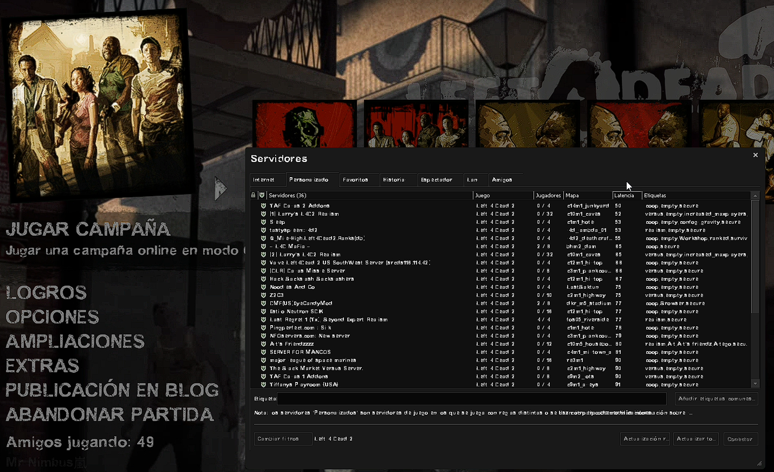Click the shield icon beside Pingperfect.com server

pos(263,328)
